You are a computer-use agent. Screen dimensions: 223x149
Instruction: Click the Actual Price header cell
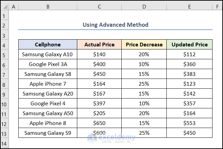click(x=99, y=45)
